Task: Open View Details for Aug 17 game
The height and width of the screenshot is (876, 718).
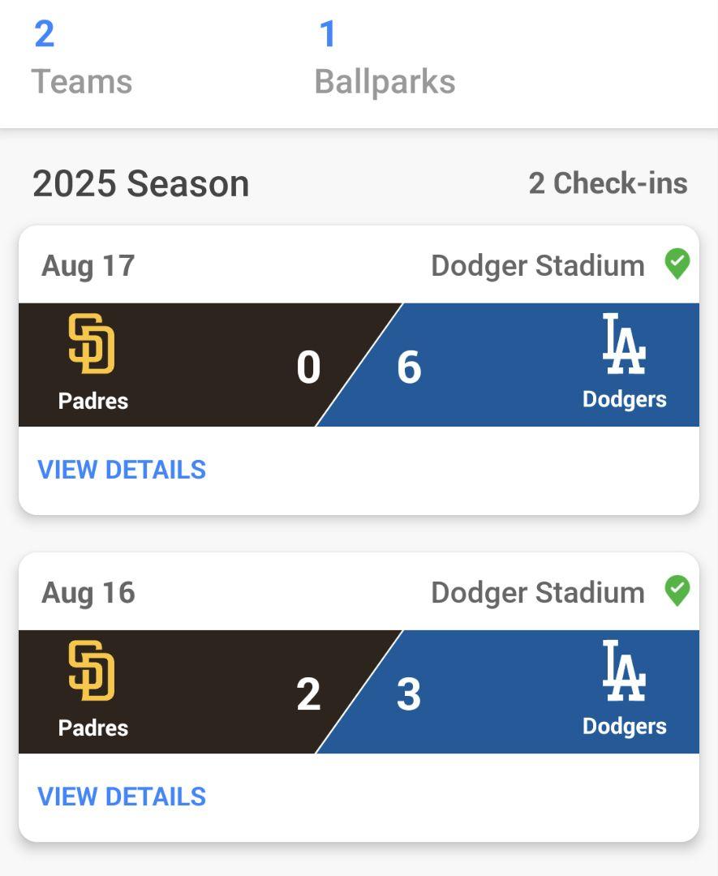Action: (122, 470)
